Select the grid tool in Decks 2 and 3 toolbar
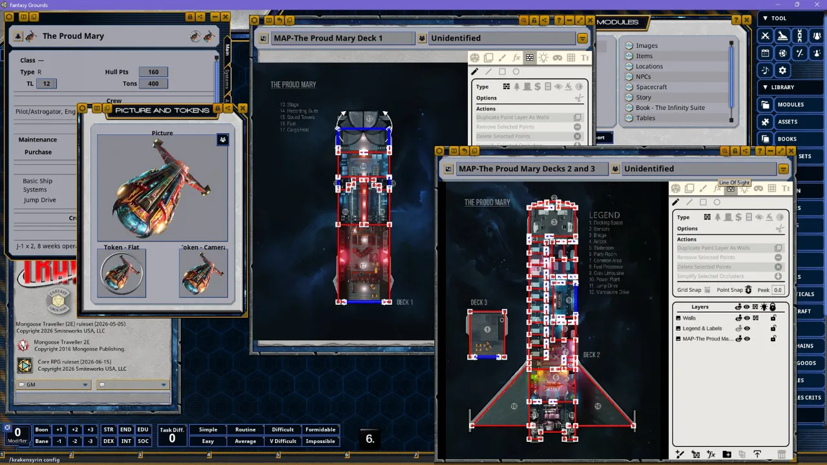Viewport: 827px width, 465px height. [x=772, y=189]
